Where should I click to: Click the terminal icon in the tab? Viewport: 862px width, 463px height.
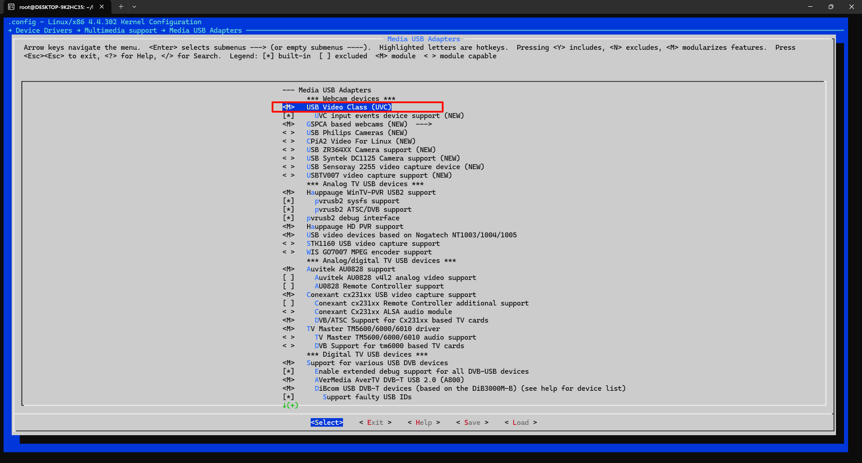(11, 7)
